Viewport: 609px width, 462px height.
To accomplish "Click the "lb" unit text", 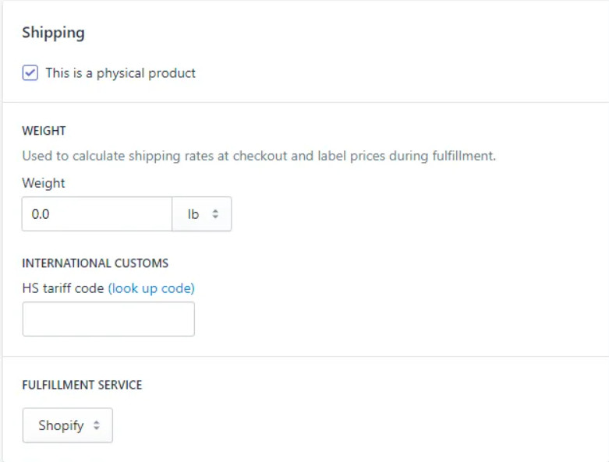I will tap(193, 213).
